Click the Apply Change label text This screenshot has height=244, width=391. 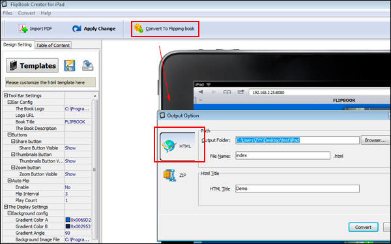100,29
